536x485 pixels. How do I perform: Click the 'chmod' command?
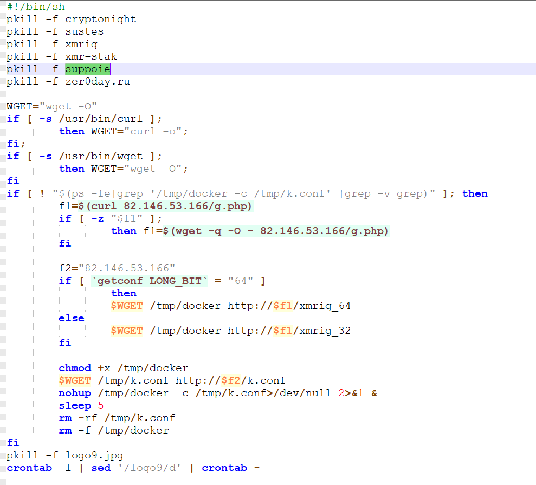pyautogui.click(x=75, y=368)
